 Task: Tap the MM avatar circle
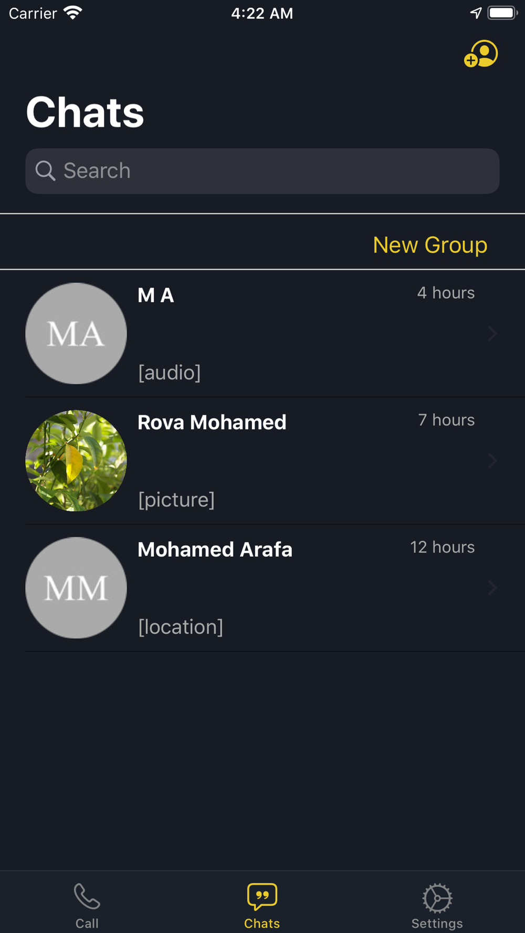(x=76, y=587)
